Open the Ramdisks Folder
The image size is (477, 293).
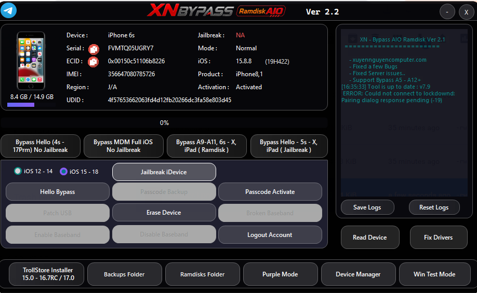click(203, 274)
